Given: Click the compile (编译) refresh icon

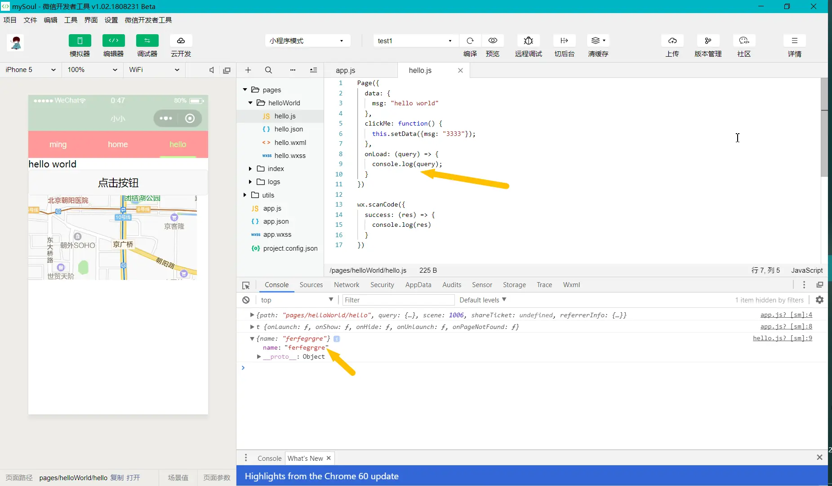Looking at the screenshot, I should (470, 40).
